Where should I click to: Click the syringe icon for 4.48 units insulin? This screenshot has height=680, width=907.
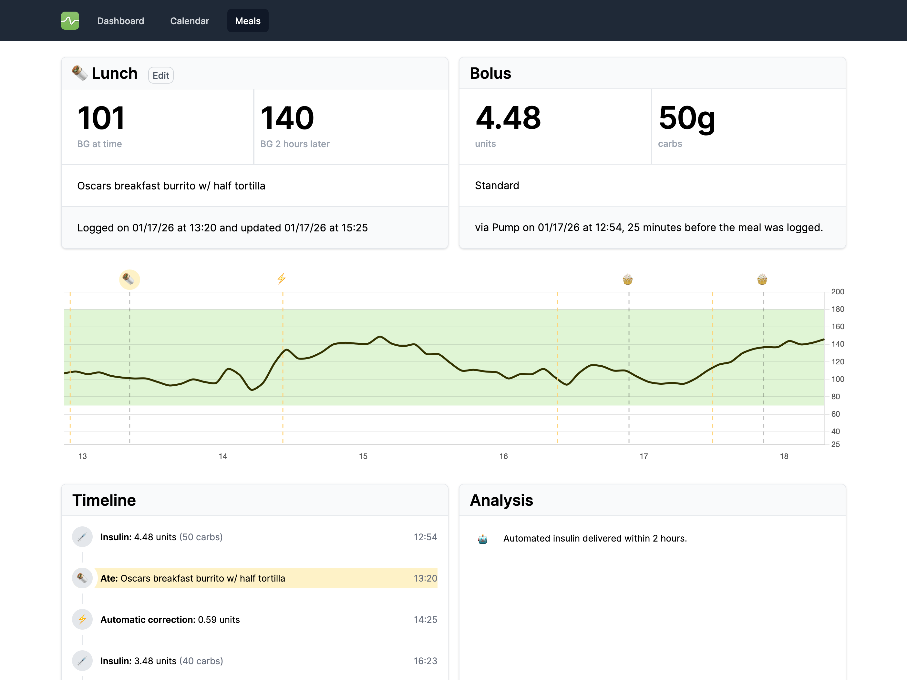click(82, 537)
